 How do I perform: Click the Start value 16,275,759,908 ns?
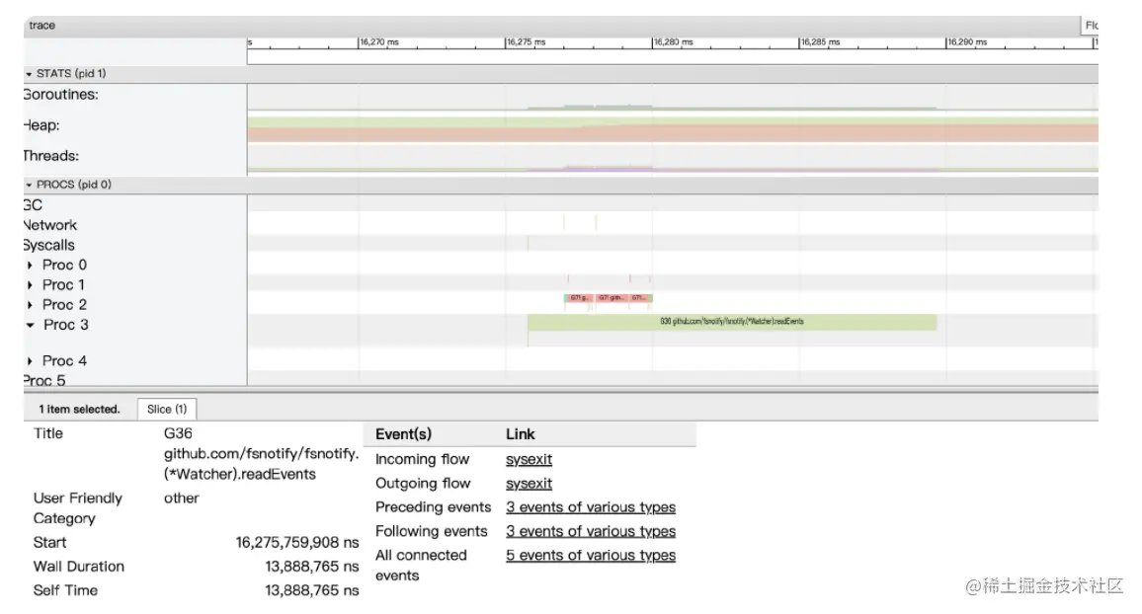pyautogui.click(x=297, y=543)
